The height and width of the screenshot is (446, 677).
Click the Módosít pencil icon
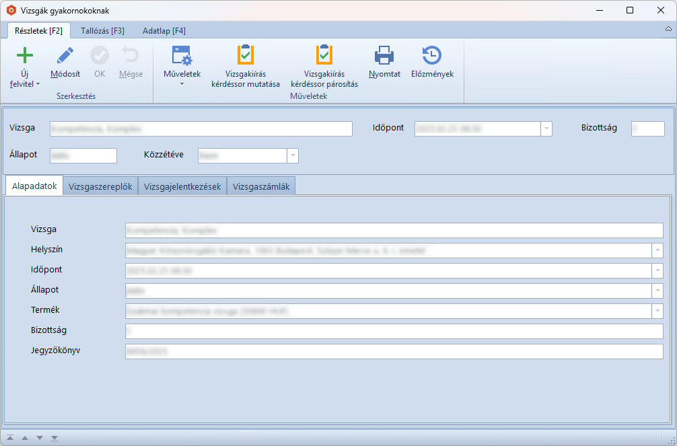tap(65, 56)
